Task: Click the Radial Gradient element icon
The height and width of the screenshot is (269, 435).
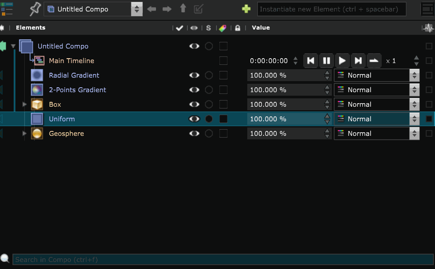Action: pos(37,75)
